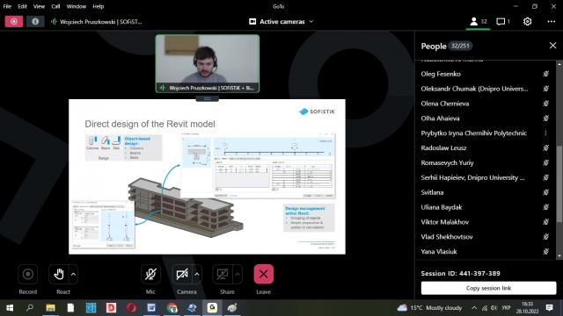Leave the meeting with the Leave button
The width and height of the screenshot is (563, 316).
pyautogui.click(x=263, y=274)
